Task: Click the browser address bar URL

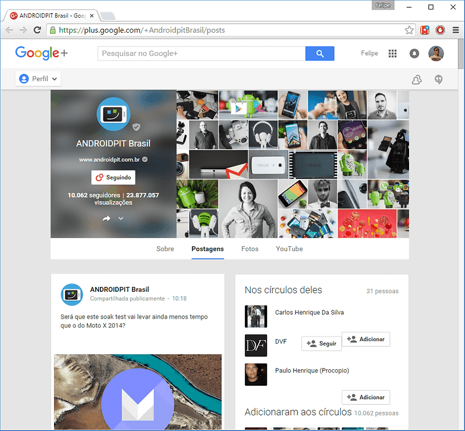Action: click(142, 30)
